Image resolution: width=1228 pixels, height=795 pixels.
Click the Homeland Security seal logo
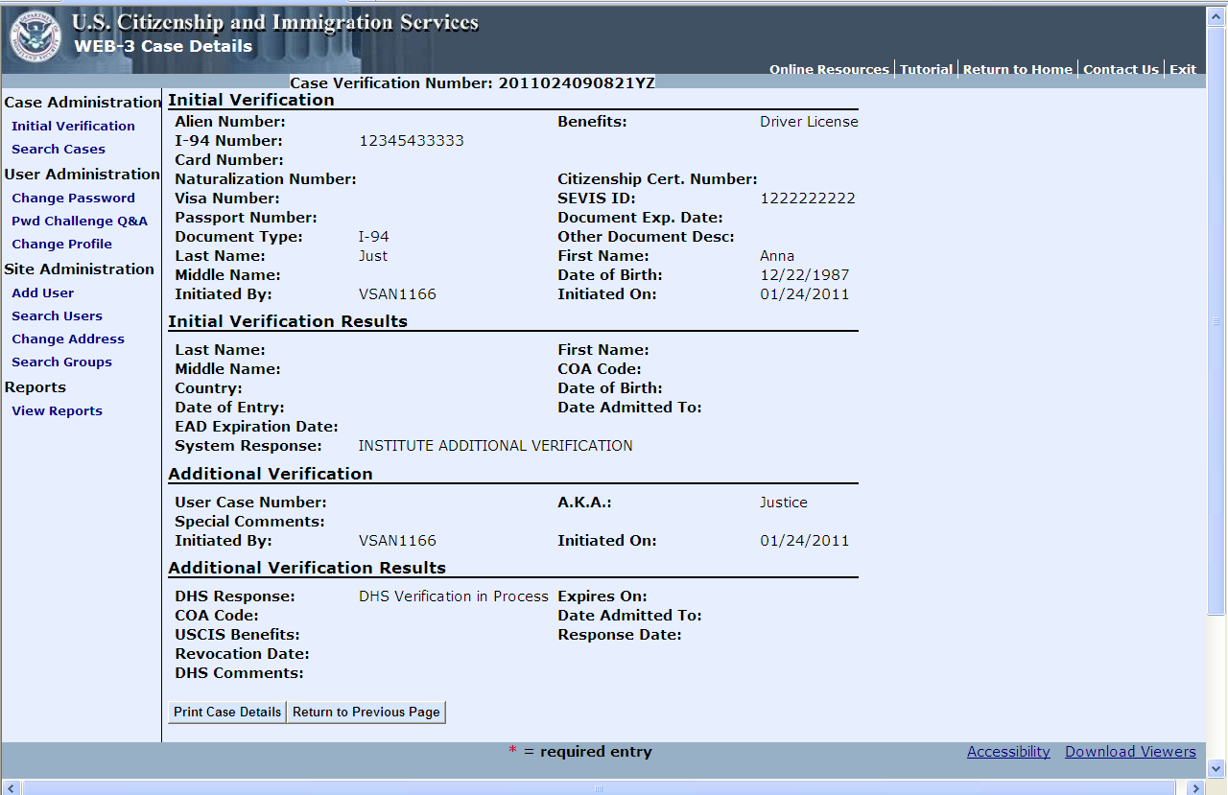[35, 38]
